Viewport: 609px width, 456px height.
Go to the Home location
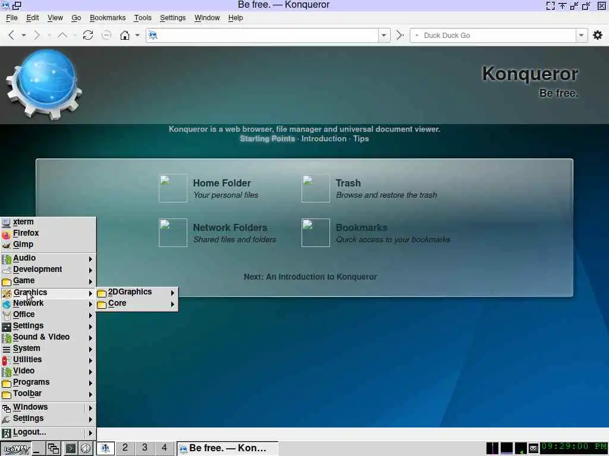click(x=125, y=35)
